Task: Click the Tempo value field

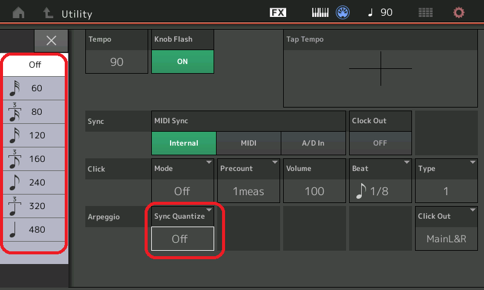Action: pos(117,62)
